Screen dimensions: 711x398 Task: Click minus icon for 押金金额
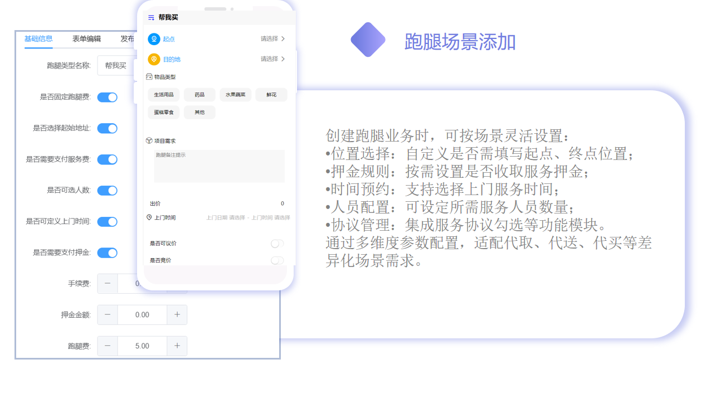[108, 315]
